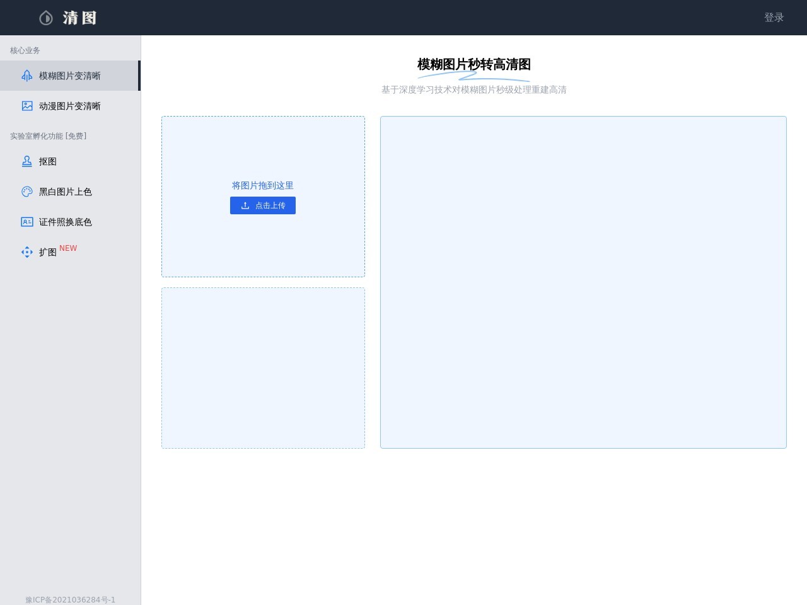The height and width of the screenshot is (605, 807).
Task: Click the 将图片拖到这里 upload area text
Action: 263,185
